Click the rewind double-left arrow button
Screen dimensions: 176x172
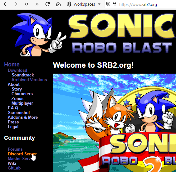pos(27,4)
